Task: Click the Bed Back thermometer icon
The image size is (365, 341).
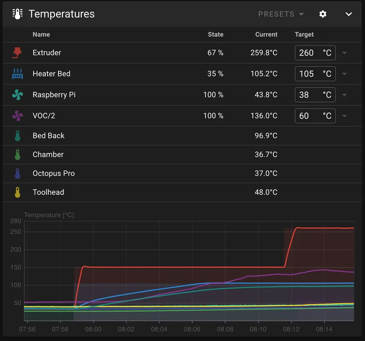Action: tap(17, 136)
